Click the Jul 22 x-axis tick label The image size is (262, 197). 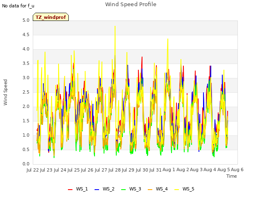(33, 170)
